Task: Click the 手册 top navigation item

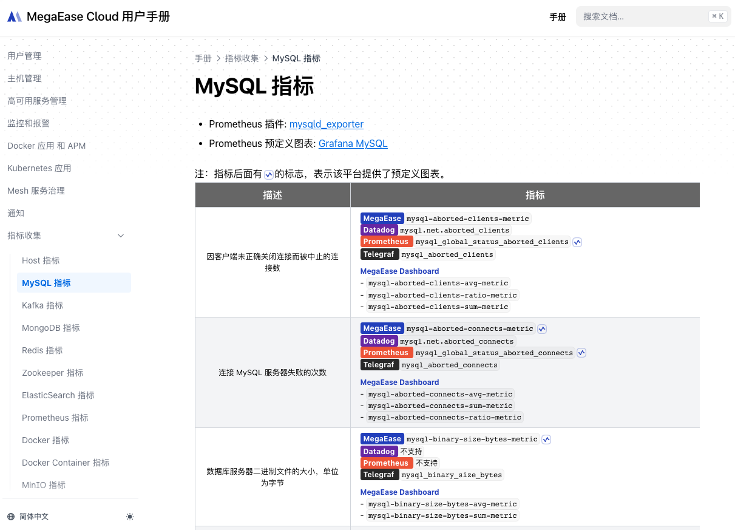Action: pos(557,17)
